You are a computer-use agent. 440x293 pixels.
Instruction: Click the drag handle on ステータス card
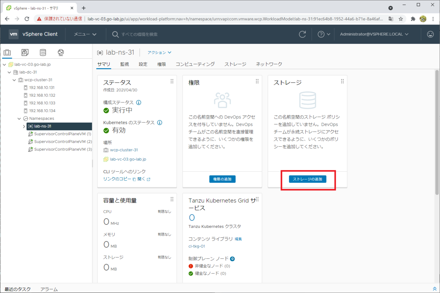click(172, 81)
